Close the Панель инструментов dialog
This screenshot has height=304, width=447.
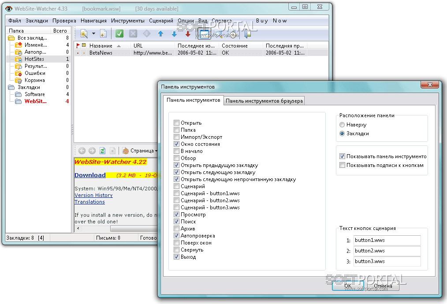pyautogui.click(x=430, y=85)
